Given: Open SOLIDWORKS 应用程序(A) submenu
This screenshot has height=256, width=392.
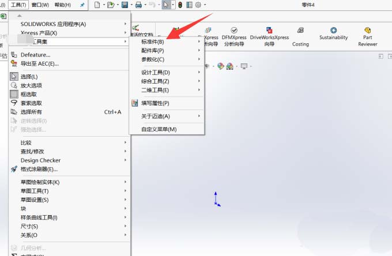Looking at the screenshot, I should coord(70,24).
